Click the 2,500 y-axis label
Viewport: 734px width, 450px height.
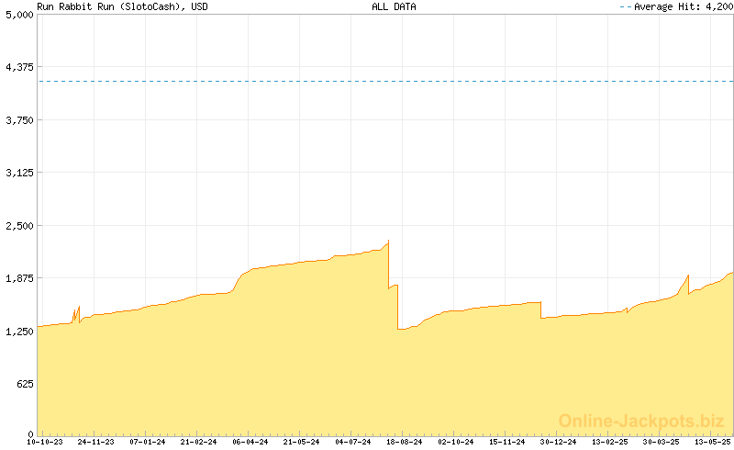point(18,225)
